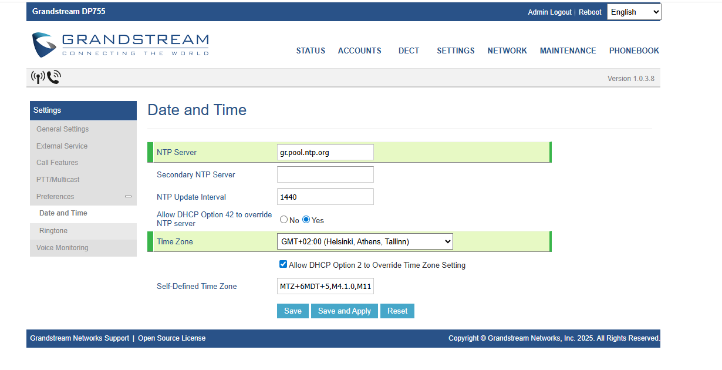The image size is (722, 370).
Task: Open the English language selector
Action: 633,12
